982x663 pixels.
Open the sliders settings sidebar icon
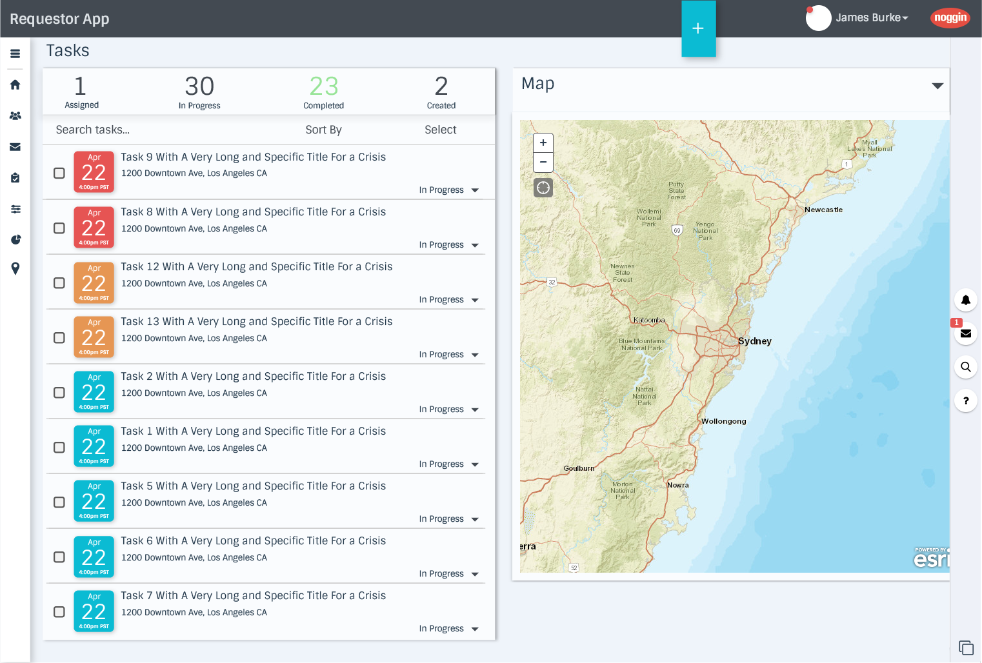click(x=15, y=209)
